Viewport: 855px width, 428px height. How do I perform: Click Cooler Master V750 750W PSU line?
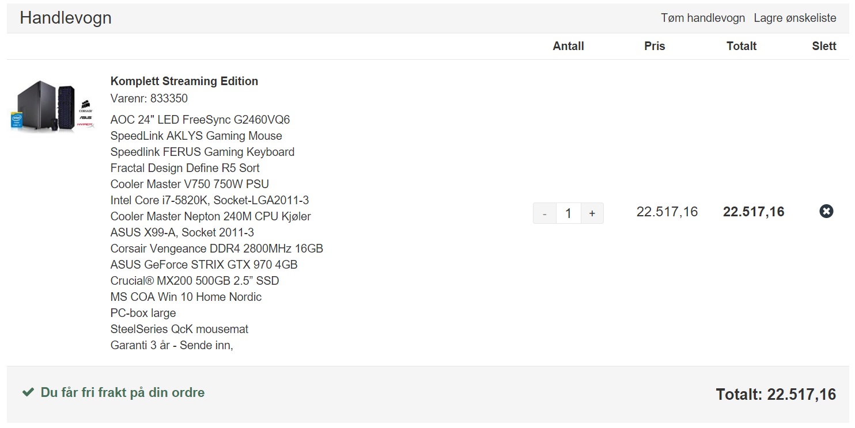[190, 184]
